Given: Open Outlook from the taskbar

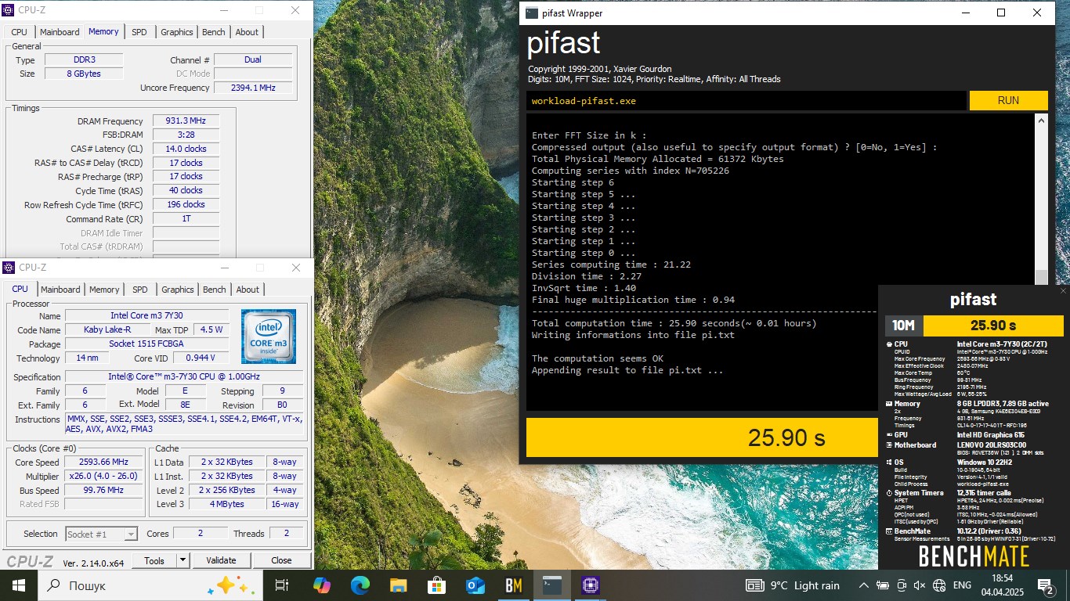Looking at the screenshot, I should tap(475, 585).
